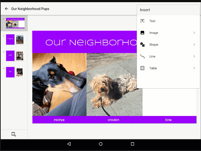The height and width of the screenshot is (151, 201).
Task: Choose Table from the Insert menu
Action: point(153,68)
